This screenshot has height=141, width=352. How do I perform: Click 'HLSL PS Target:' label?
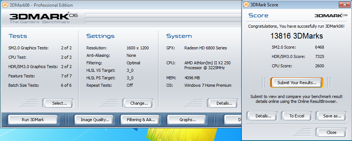[x=101, y=78]
